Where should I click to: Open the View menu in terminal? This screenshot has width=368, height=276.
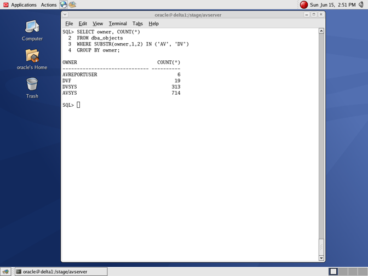(x=97, y=24)
